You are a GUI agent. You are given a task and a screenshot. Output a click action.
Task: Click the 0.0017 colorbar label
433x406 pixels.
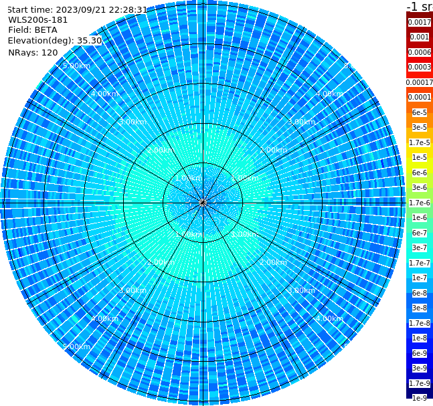pos(420,22)
